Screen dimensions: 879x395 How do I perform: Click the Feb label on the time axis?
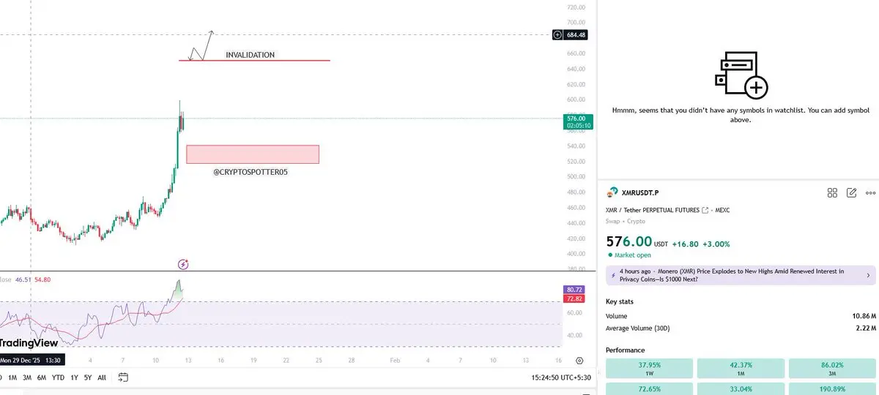point(396,361)
